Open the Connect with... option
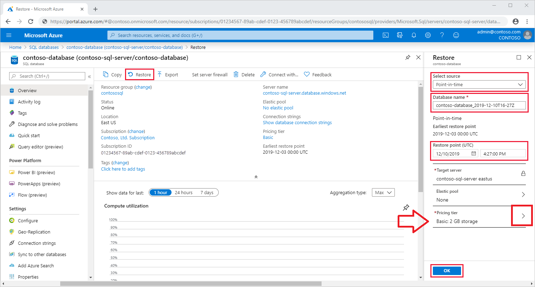 pyautogui.click(x=279, y=74)
